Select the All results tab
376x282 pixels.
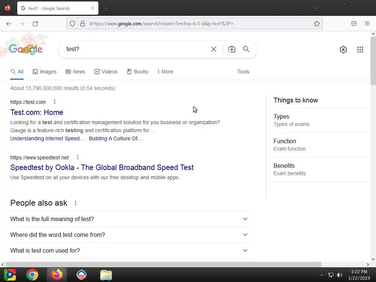pyautogui.click(x=17, y=72)
